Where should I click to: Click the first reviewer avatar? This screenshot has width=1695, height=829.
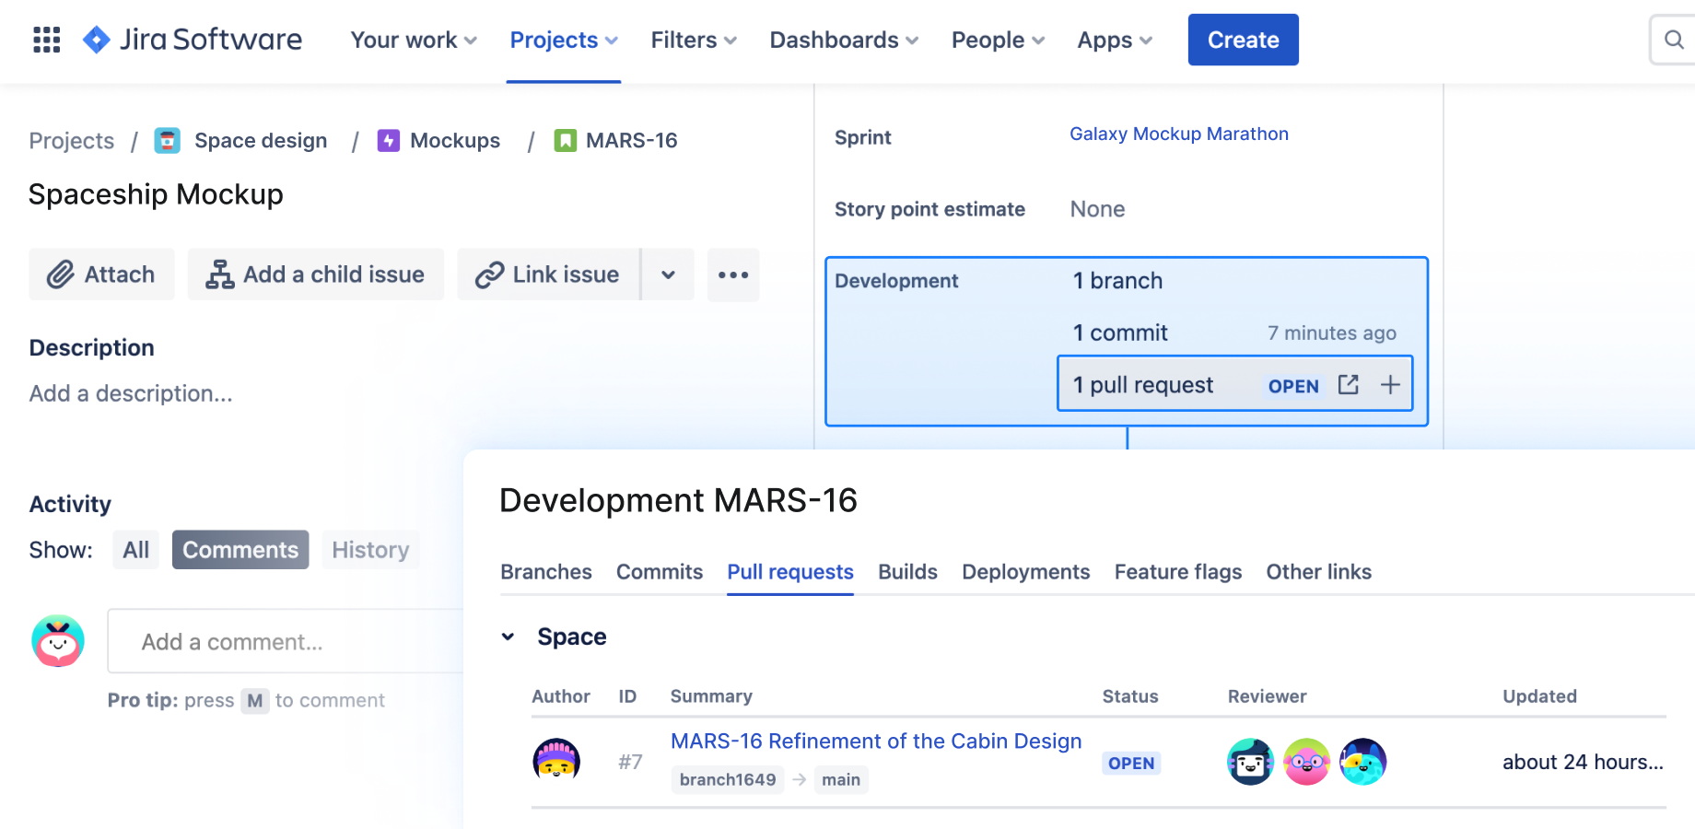click(x=1250, y=762)
